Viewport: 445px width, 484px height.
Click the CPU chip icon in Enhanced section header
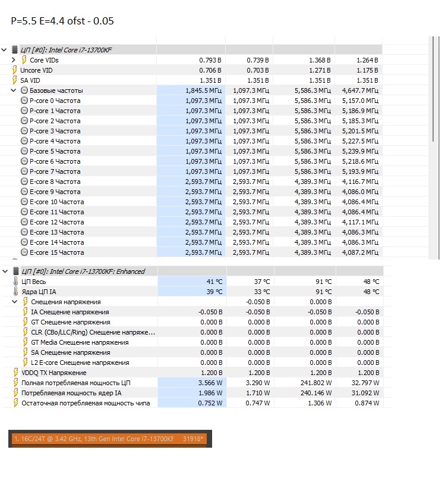pyautogui.click(x=15, y=271)
